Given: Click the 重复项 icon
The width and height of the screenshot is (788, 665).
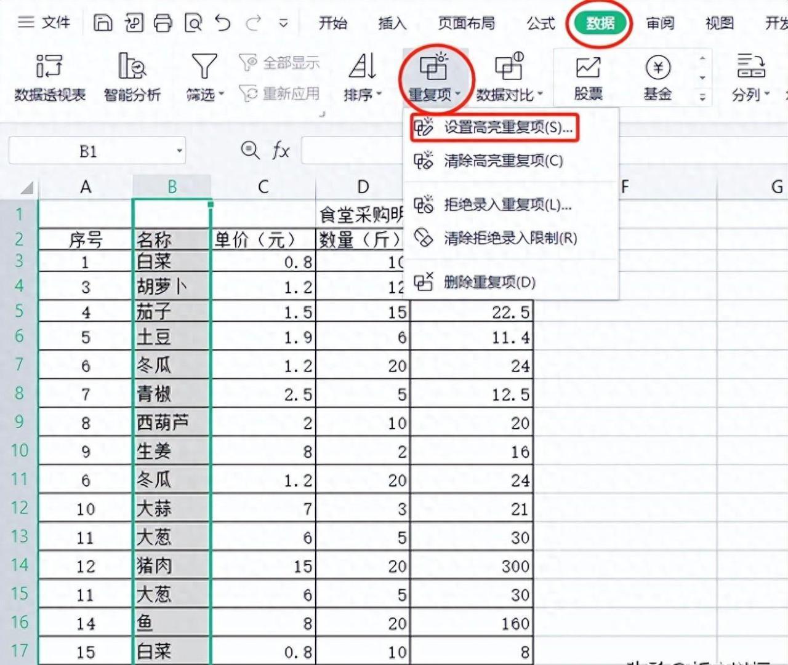Looking at the screenshot, I should pos(435,66).
